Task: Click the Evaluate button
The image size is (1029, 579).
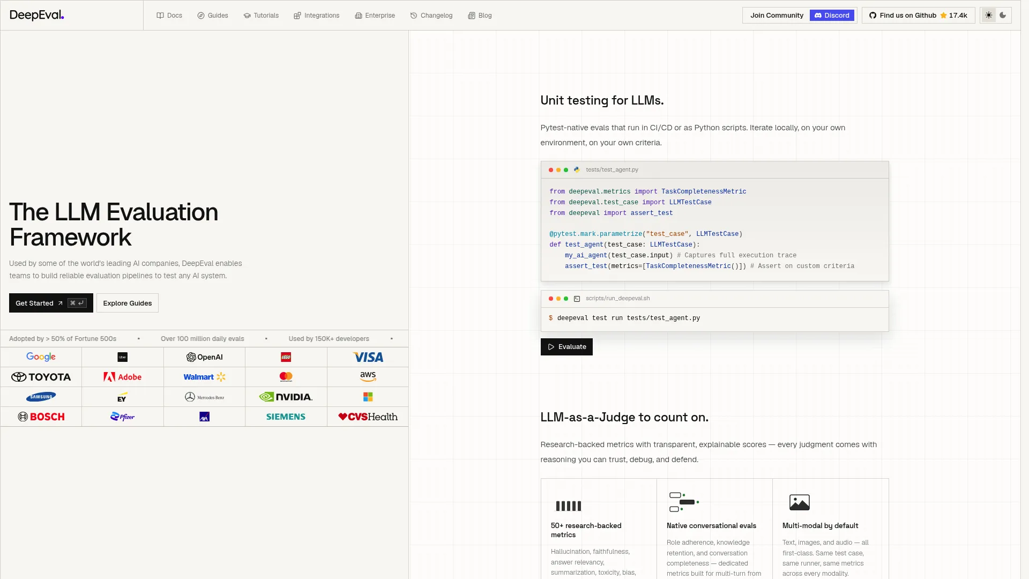Action: click(566, 347)
